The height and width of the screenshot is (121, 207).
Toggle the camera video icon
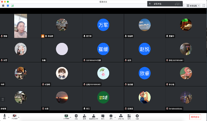(14, 116)
